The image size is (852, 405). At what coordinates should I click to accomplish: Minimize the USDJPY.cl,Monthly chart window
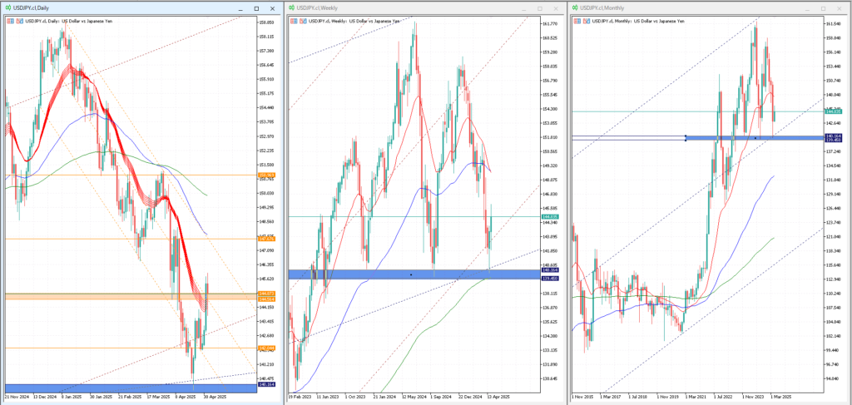pos(807,8)
